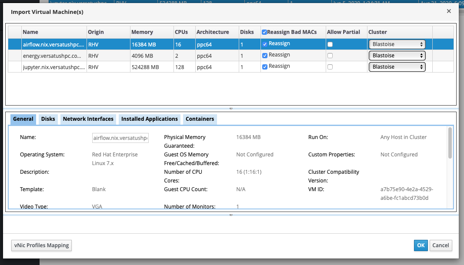464x265 pixels.
Task: Switch to the Disks tab
Action: (x=48, y=119)
